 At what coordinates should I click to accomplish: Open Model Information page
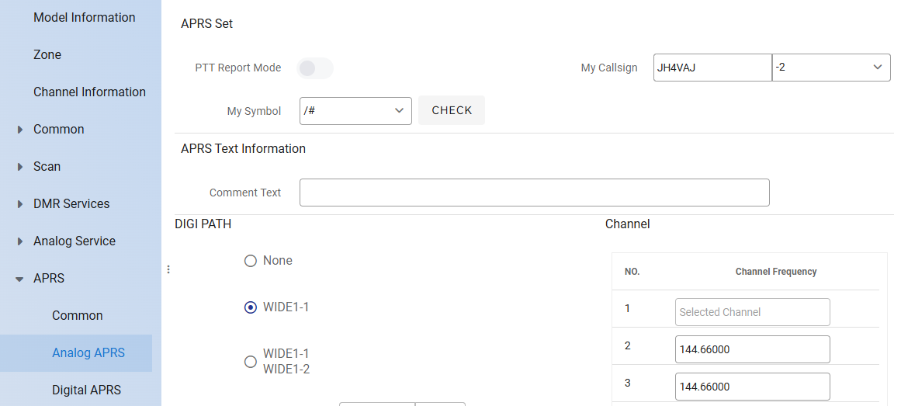(84, 17)
